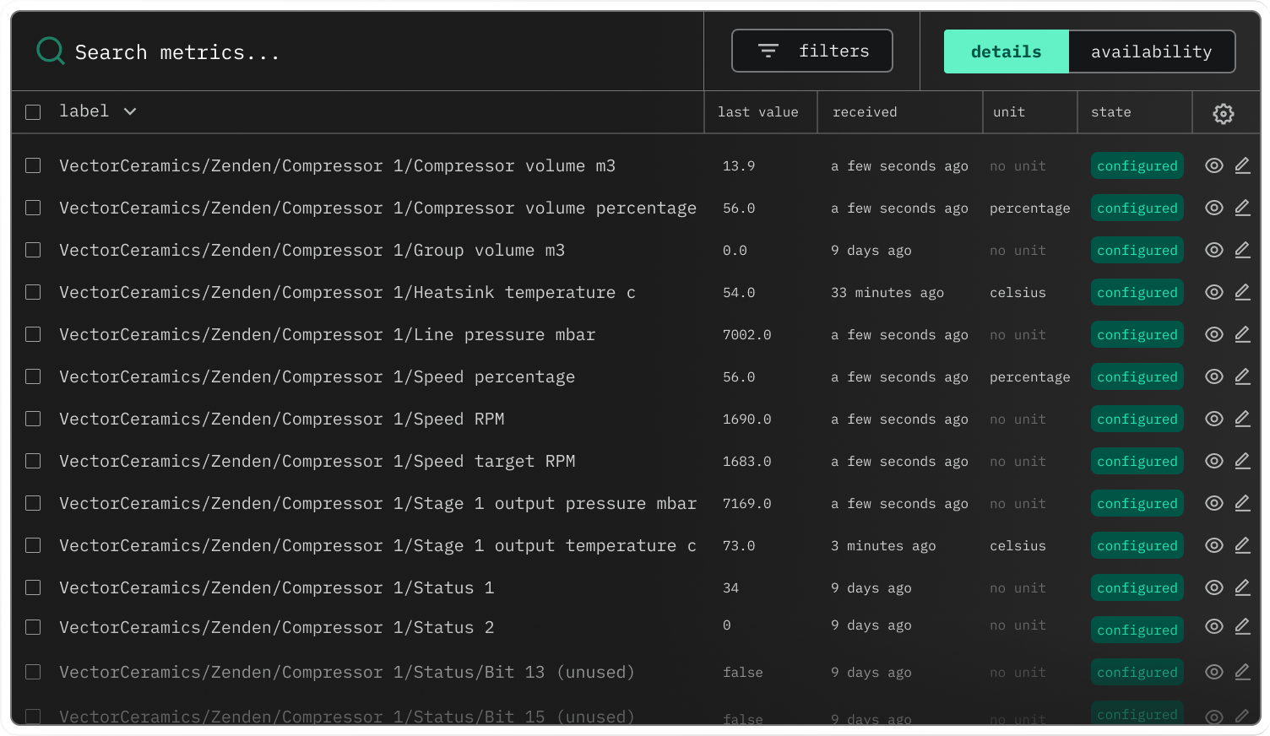Edit Heatsink temperature c metric
The width and height of the screenshot is (1270, 736).
(x=1242, y=292)
